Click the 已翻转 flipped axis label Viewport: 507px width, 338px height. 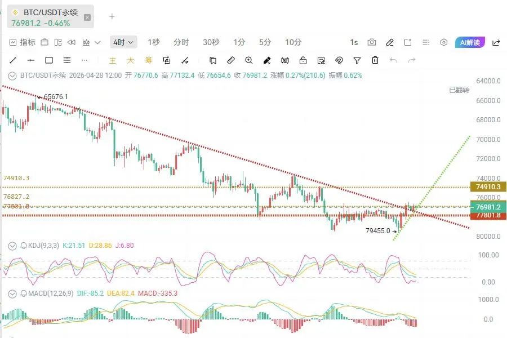point(459,90)
